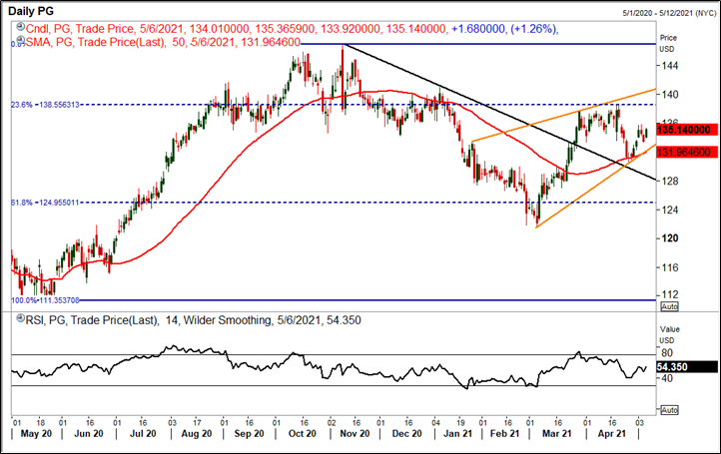Click the Jun 20 month label
The width and height of the screenshot is (721, 454).
(89, 433)
